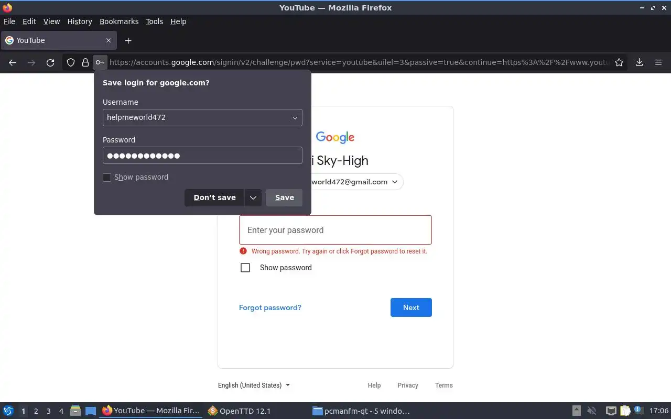Click the removable media eject tray icon
The width and height of the screenshot is (671, 419).
[x=576, y=411]
